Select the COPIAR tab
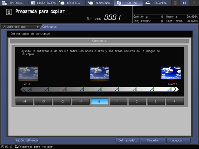Viewport: 199px width, 149px height. (129, 3)
